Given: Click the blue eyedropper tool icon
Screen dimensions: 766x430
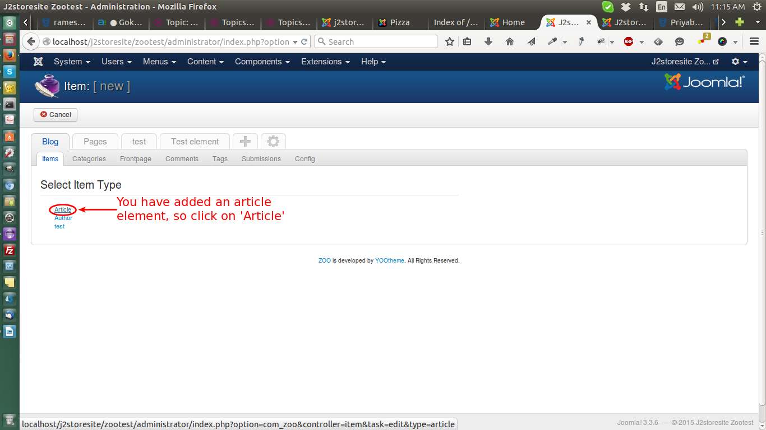Looking at the screenshot, I should click(x=582, y=41).
